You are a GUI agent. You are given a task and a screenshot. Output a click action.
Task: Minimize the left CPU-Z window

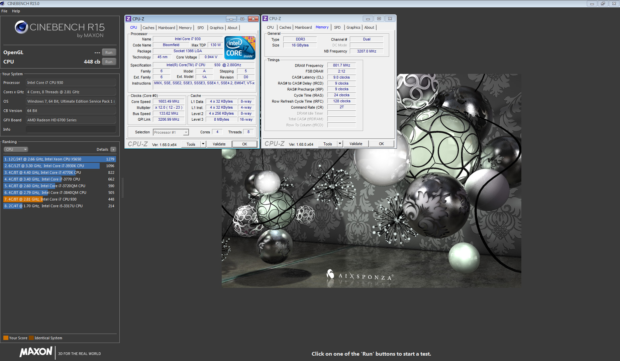pos(231,19)
